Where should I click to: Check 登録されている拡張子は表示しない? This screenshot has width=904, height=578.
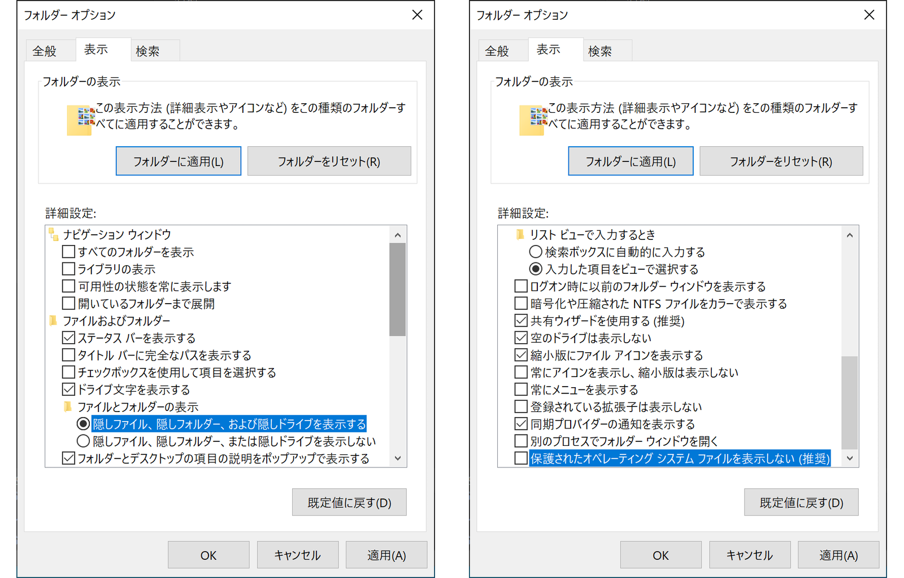(521, 406)
